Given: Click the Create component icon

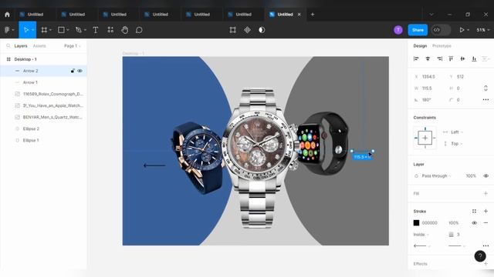Looking at the screenshot, I should [x=247, y=30].
